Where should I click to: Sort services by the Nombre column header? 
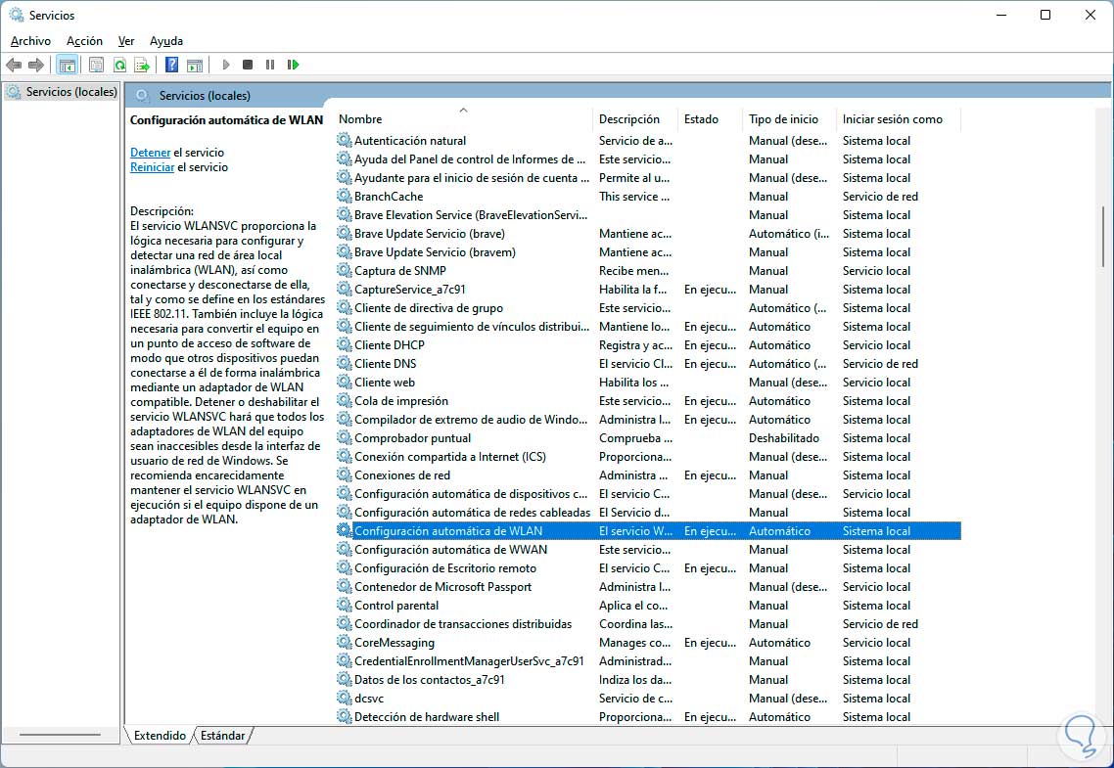coord(360,119)
